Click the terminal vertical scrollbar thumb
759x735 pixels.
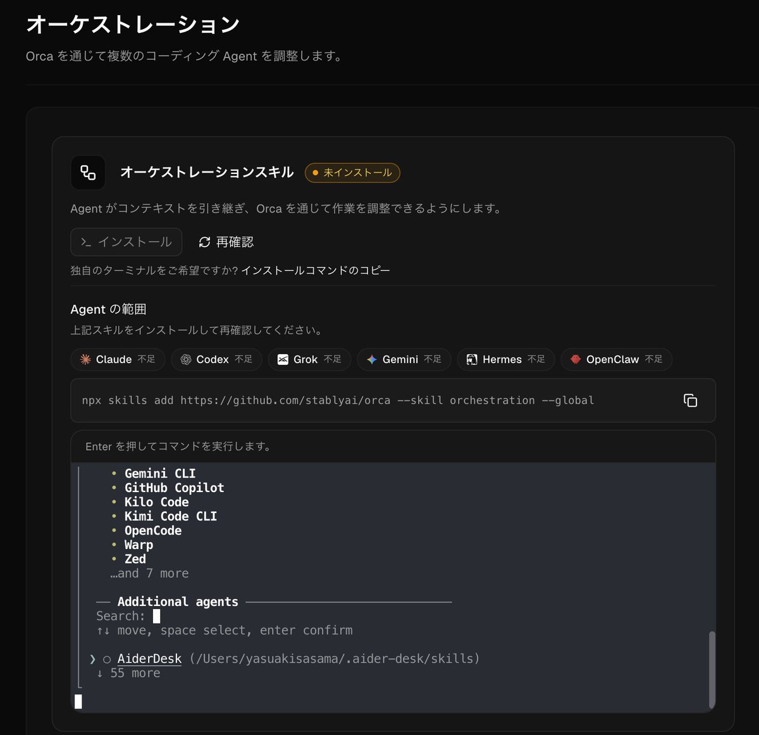pyautogui.click(x=712, y=670)
